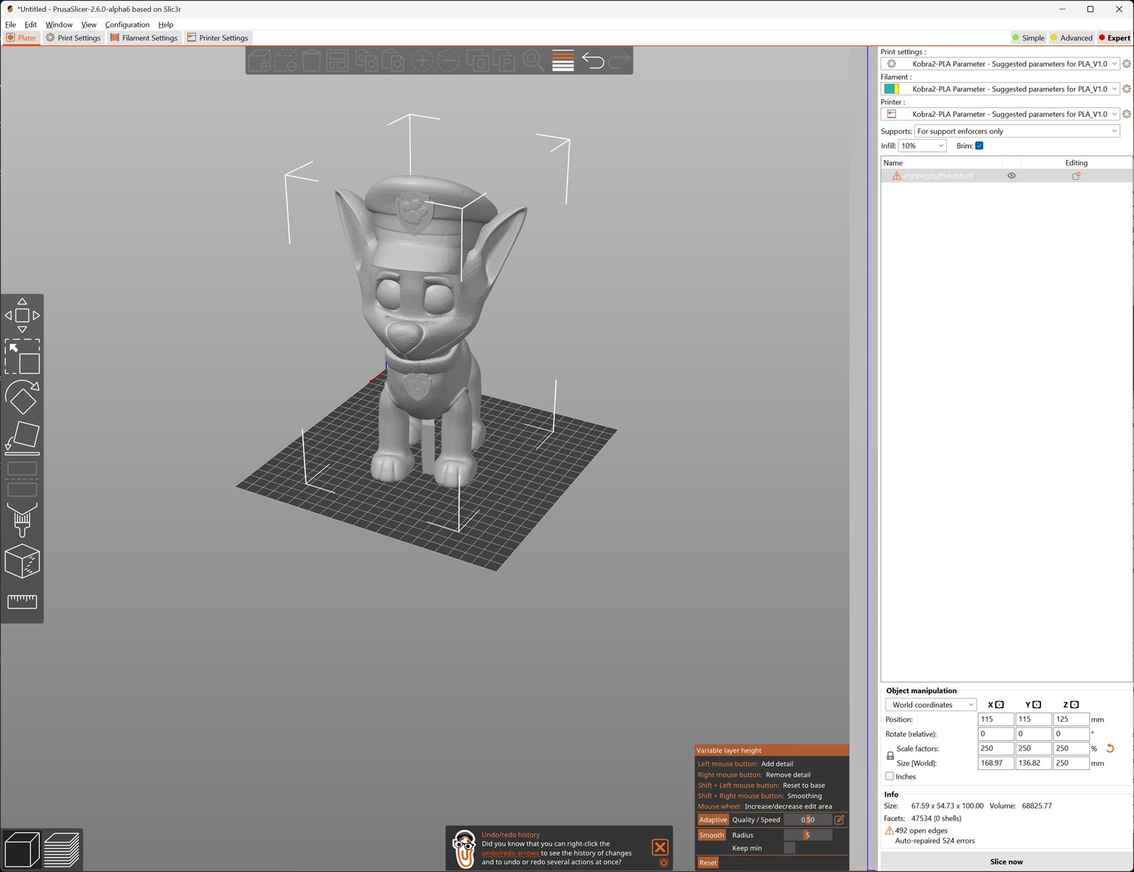Toggle the Y axis mirror button
The image size is (1134, 872).
coord(1037,705)
